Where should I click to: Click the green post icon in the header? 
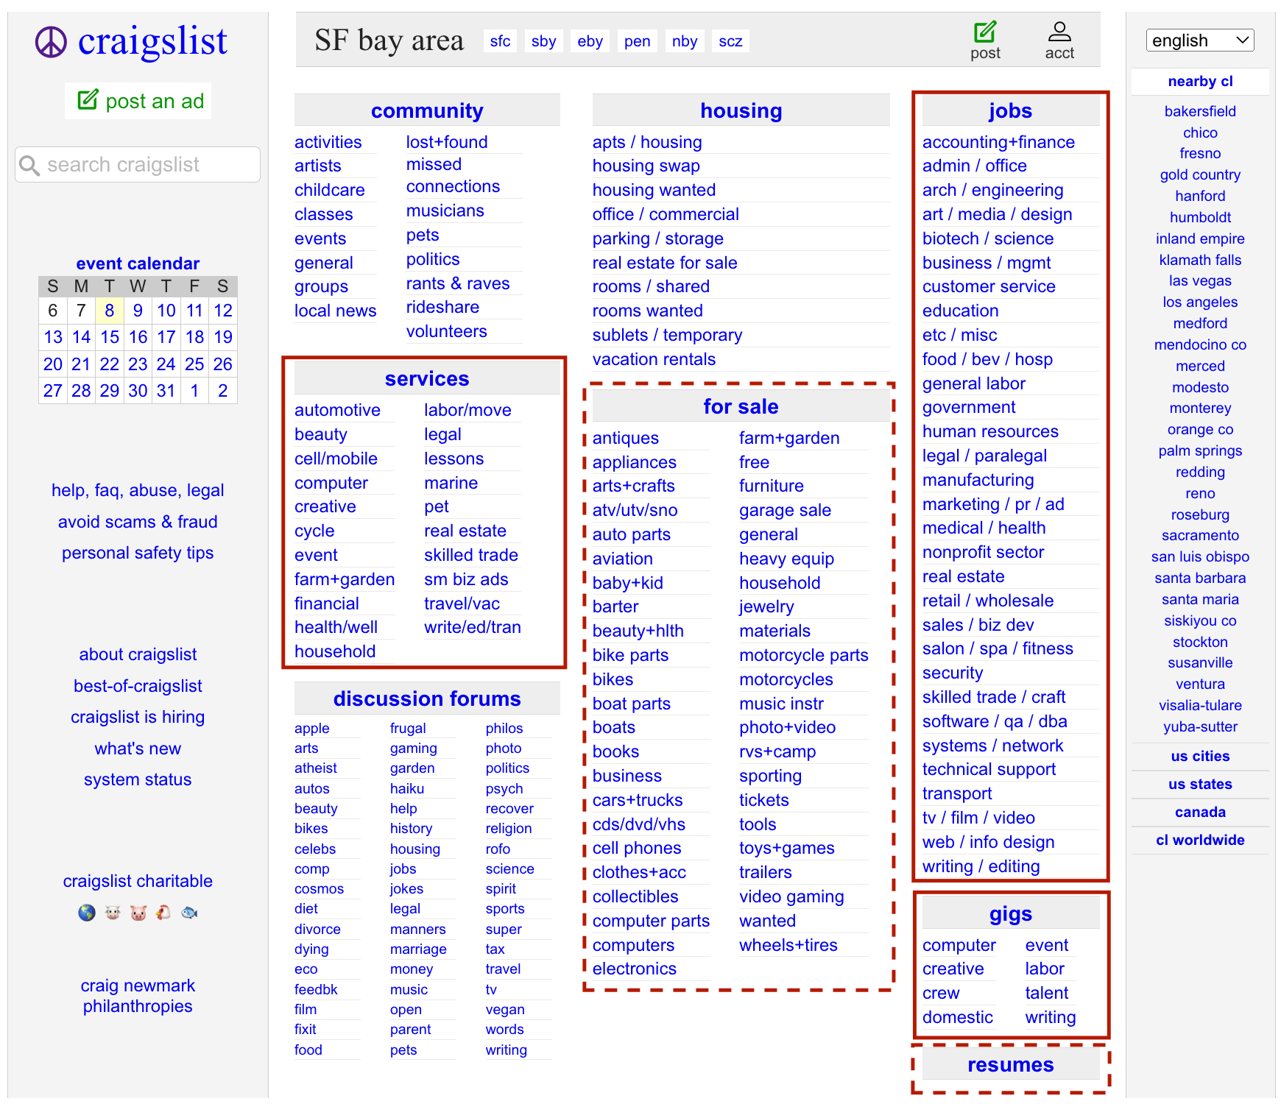click(985, 32)
